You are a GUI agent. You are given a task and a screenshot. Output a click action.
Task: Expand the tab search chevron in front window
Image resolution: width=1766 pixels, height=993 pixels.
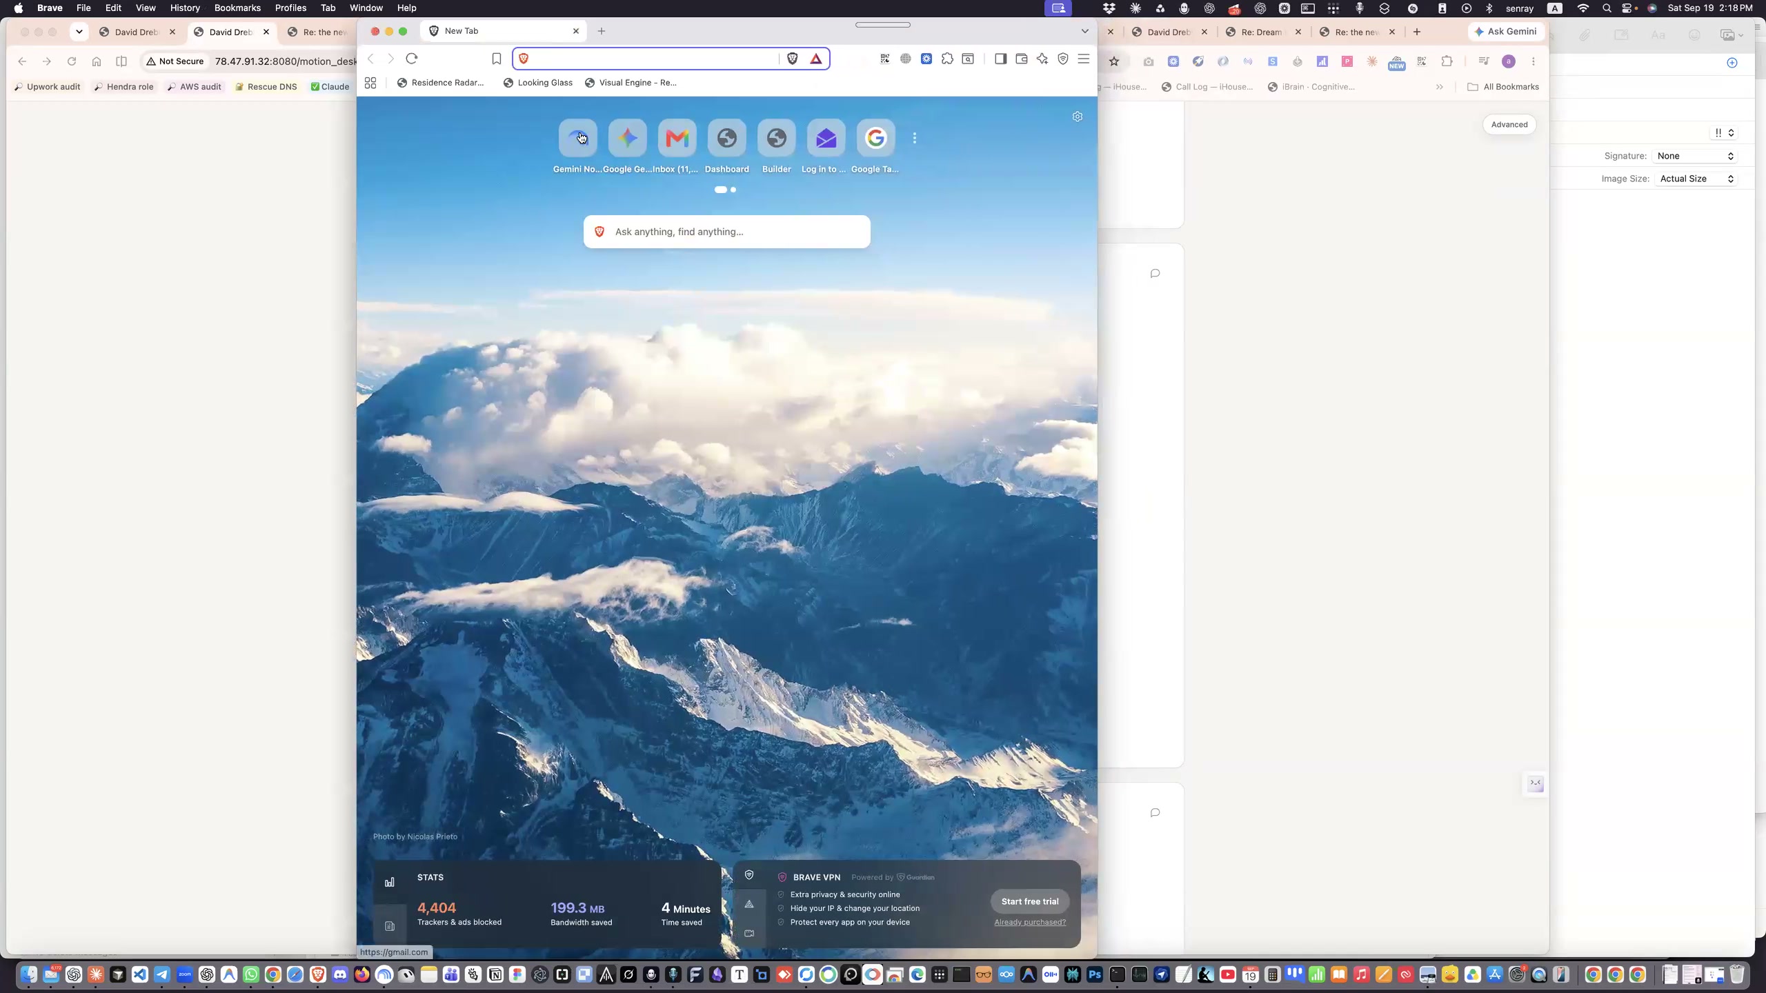tap(1084, 31)
